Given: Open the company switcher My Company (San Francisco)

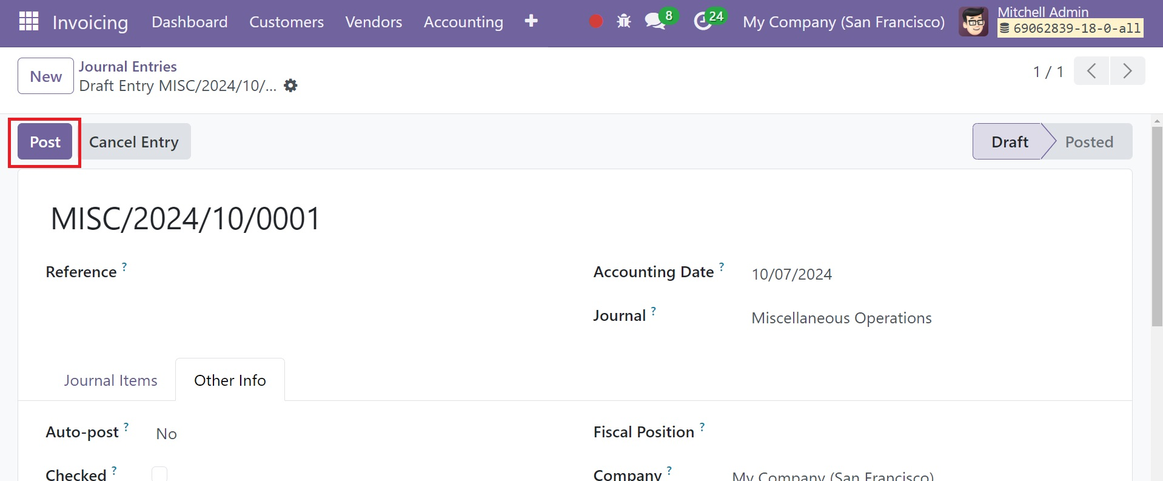Looking at the screenshot, I should (x=843, y=22).
